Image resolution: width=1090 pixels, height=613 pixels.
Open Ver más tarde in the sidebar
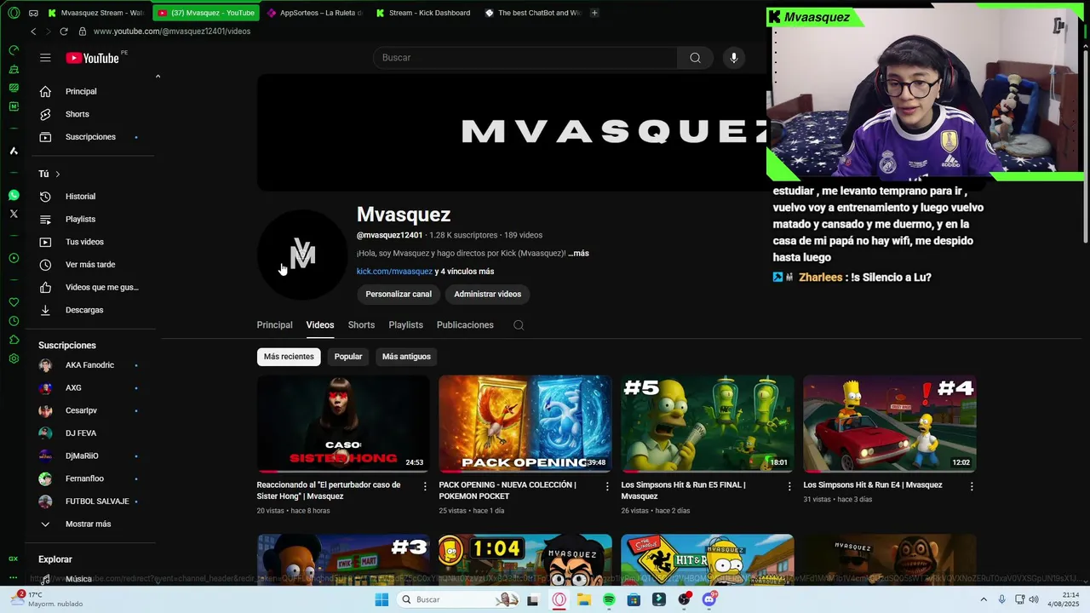(91, 265)
